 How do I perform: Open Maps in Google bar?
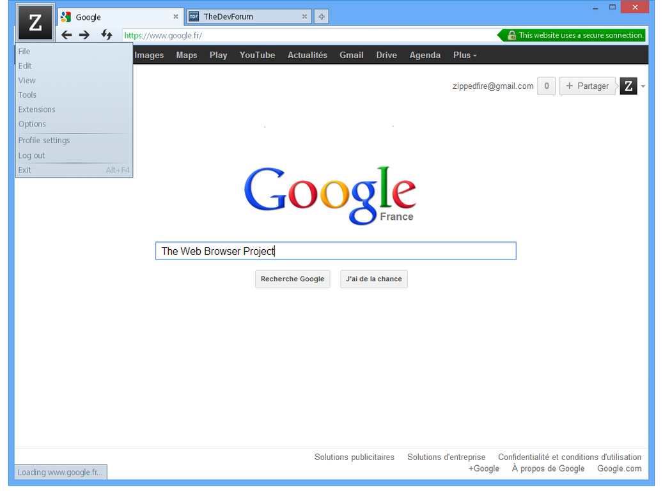click(187, 55)
